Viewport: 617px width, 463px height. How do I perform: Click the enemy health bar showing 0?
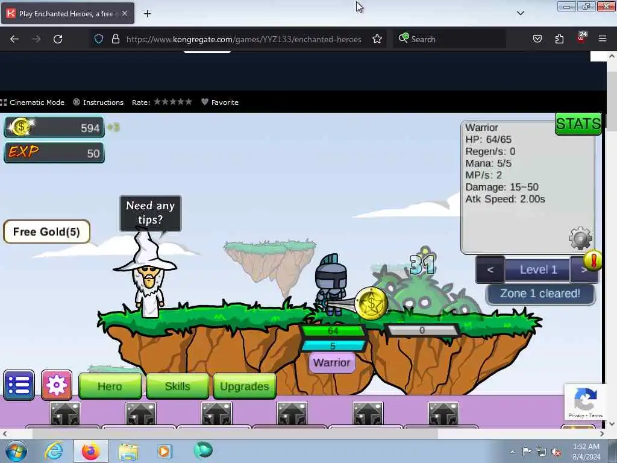point(422,330)
